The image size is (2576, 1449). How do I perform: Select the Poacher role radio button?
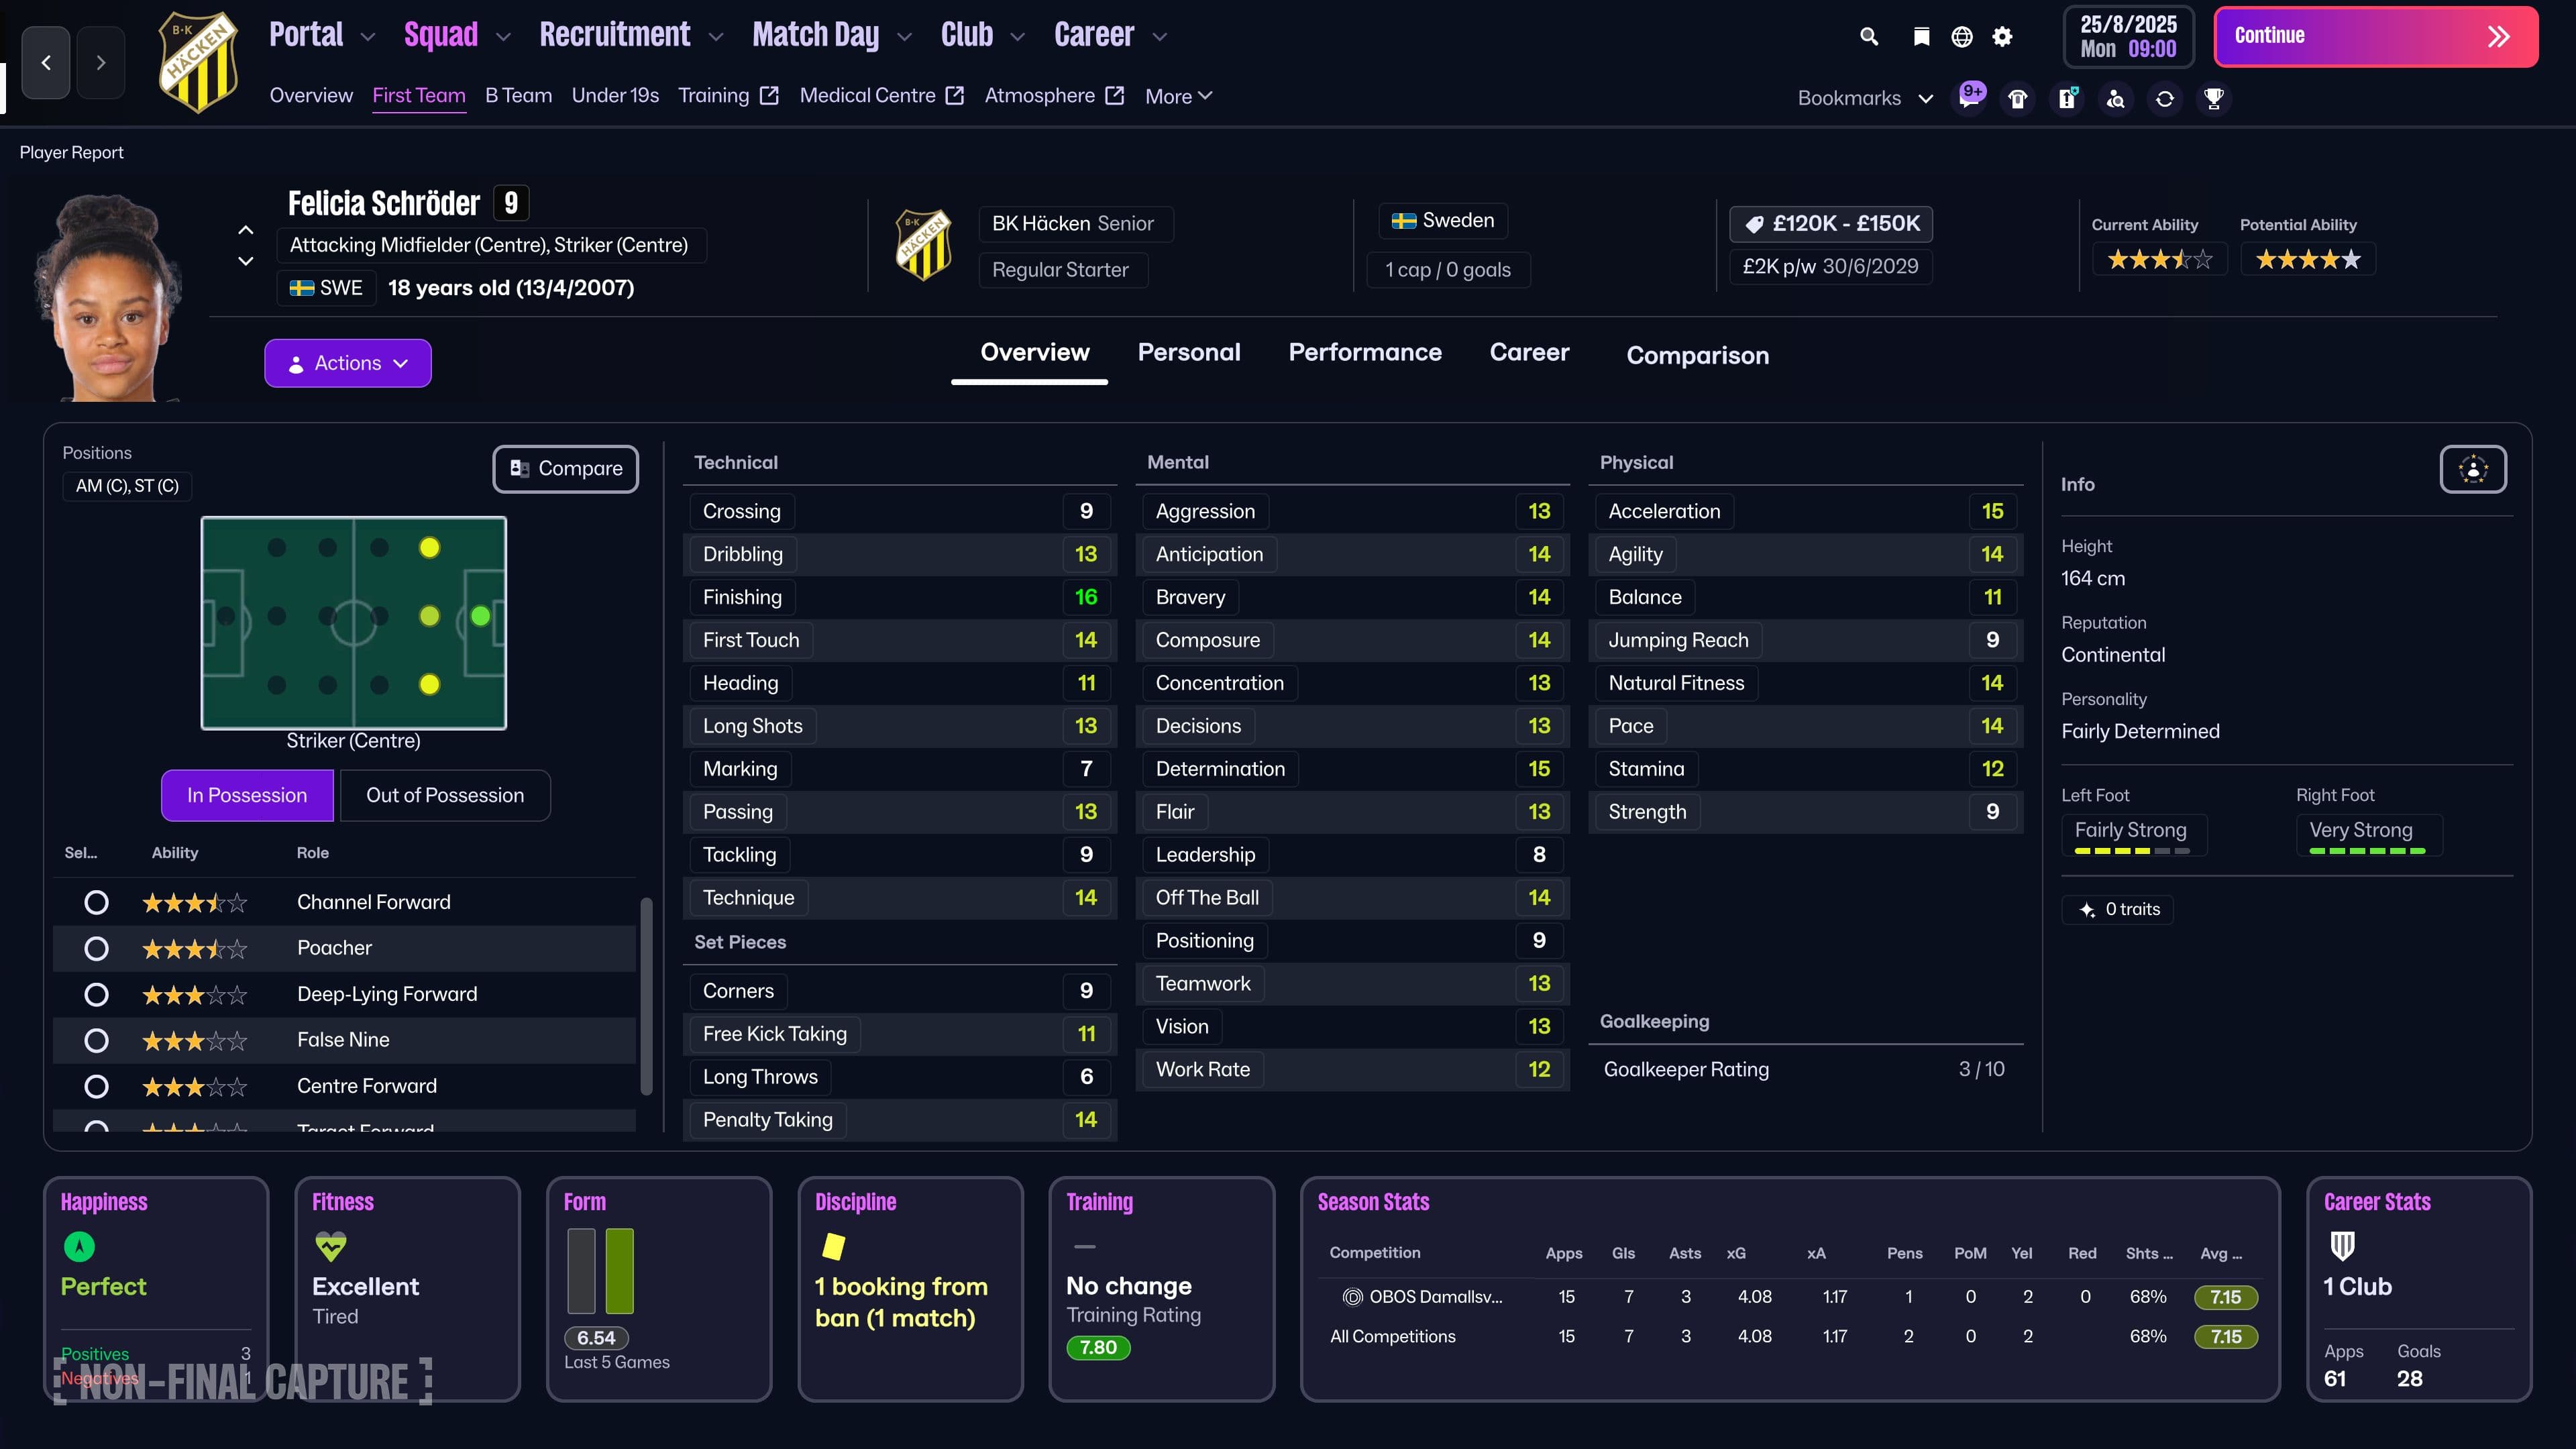click(x=96, y=948)
